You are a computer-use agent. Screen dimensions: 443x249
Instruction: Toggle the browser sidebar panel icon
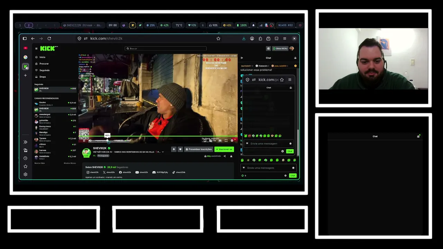pyautogui.click(x=25, y=38)
